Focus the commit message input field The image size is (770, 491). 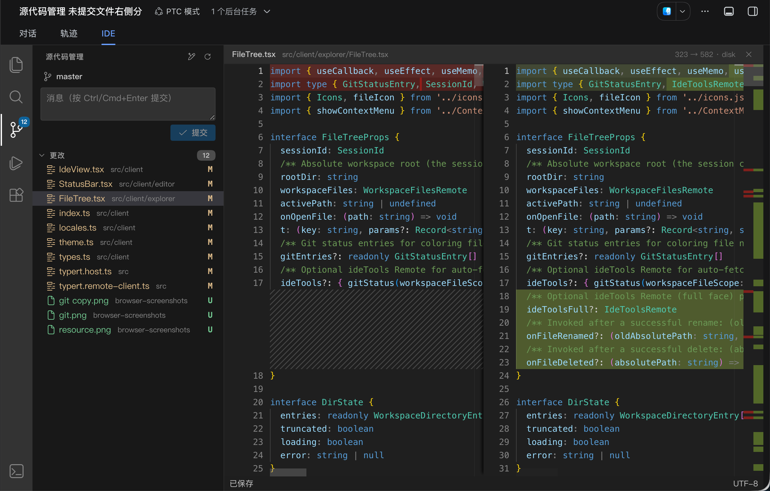[x=128, y=104]
